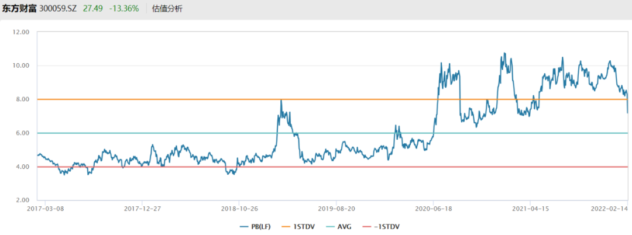The width and height of the screenshot is (632, 235).
Task: Click the current price 27.49
Action: click(x=96, y=9)
